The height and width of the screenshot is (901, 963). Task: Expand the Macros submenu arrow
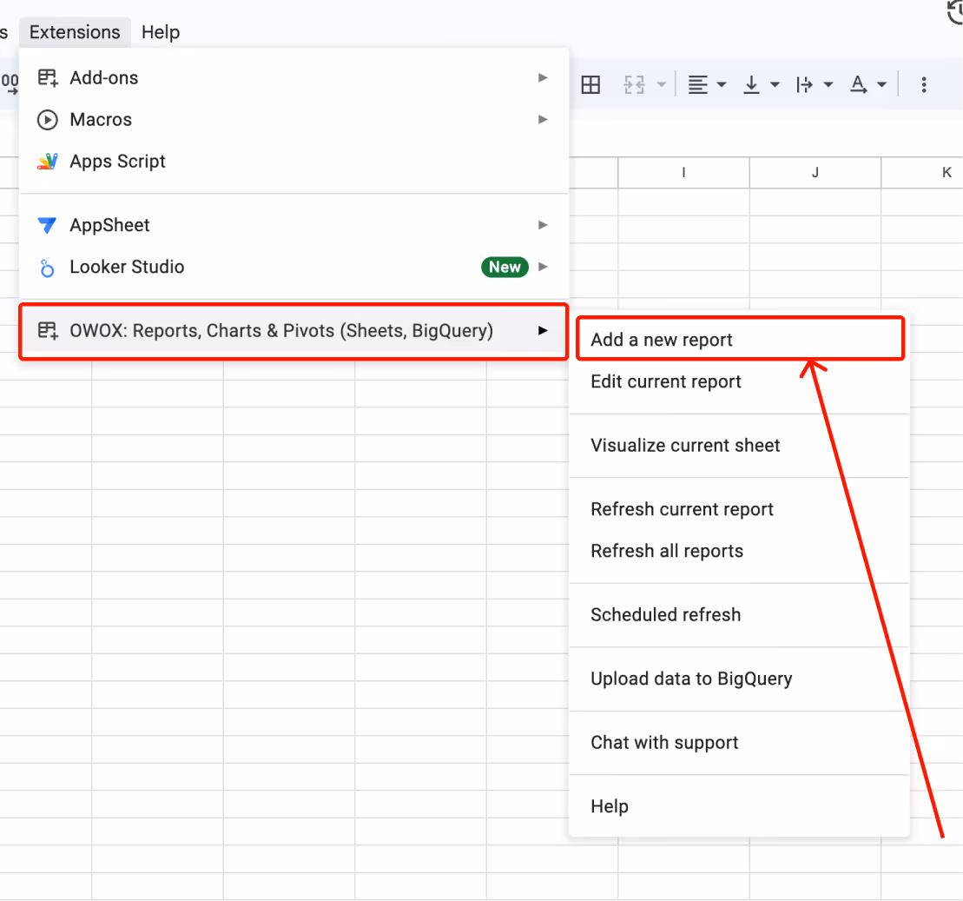click(543, 120)
